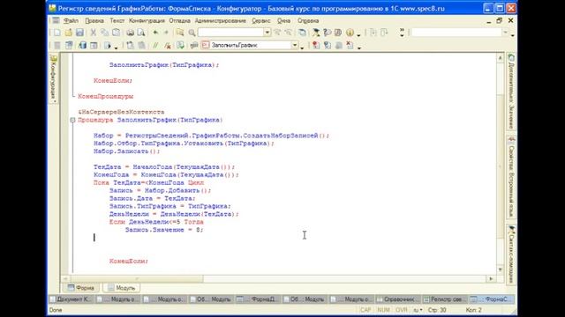
Task: Cut selected text with the scissors icon
Action: click(94, 33)
